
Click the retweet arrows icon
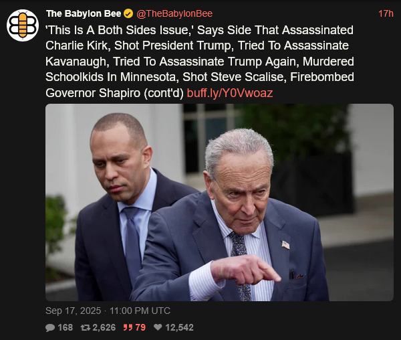click(85, 327)
